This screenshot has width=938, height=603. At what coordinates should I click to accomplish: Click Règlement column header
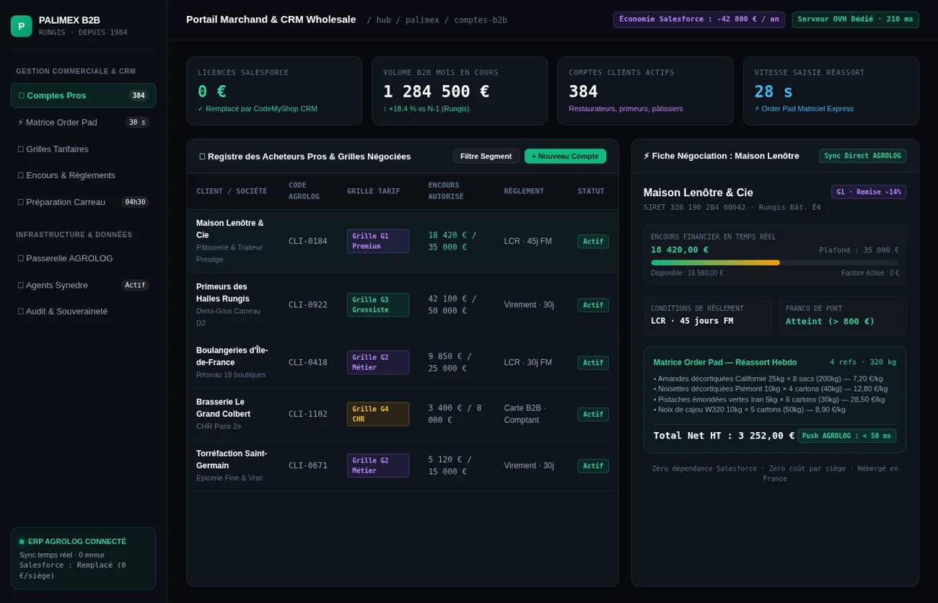(524, 191)
